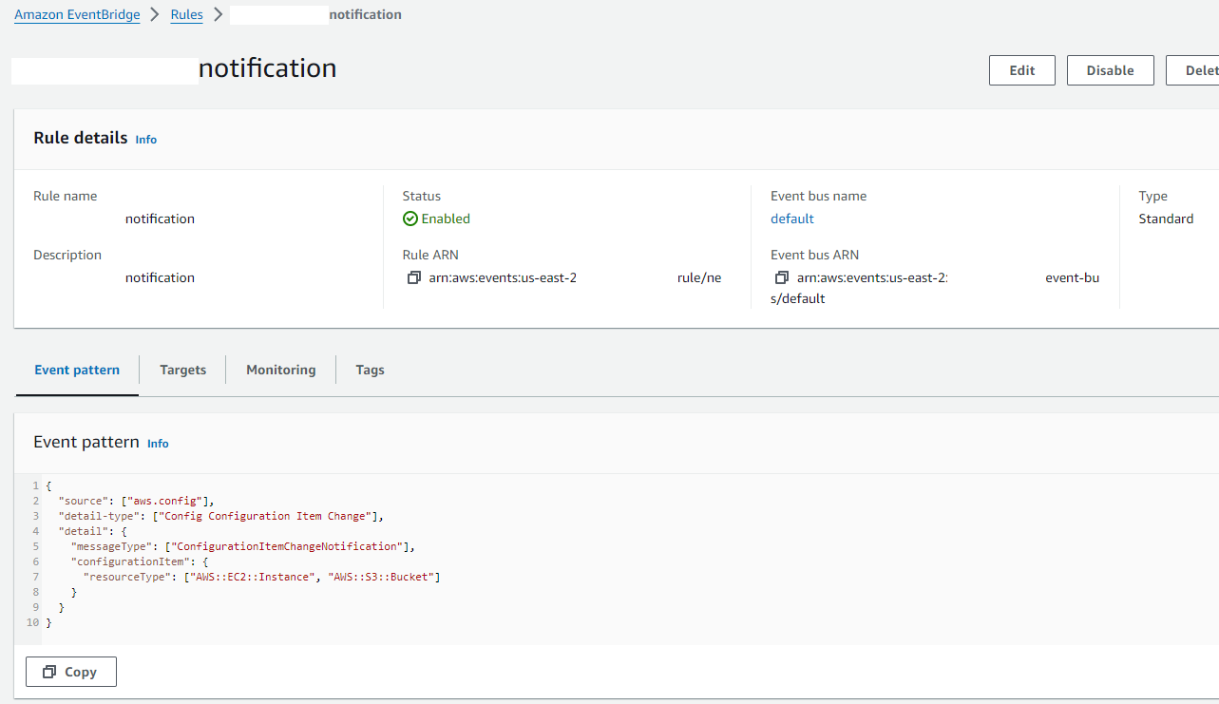Image resolution: width=1219 pixels, height=704 pixels.
Task: Switch to the Tags tab
Action: pyautogui.click(x=371, y=370)
